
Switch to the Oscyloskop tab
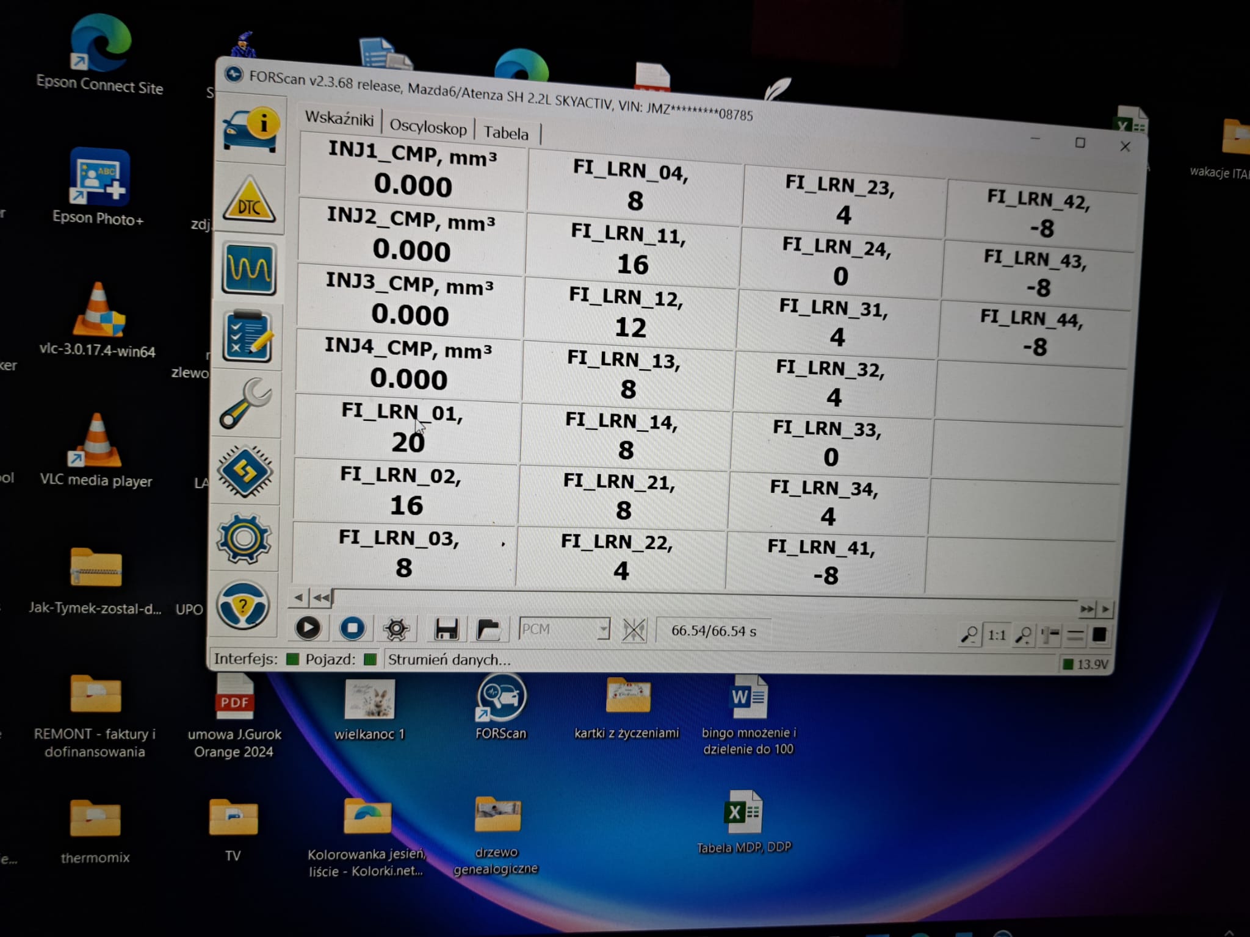pyautogui.click(x=428, y=127)
